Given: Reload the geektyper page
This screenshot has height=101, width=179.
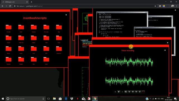Looking at the screenshot, I should [10, 6].
